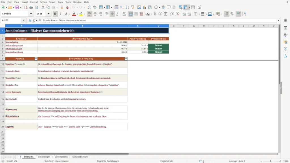Switch to the Einstellungen sheet tab

tap(44, 157)
